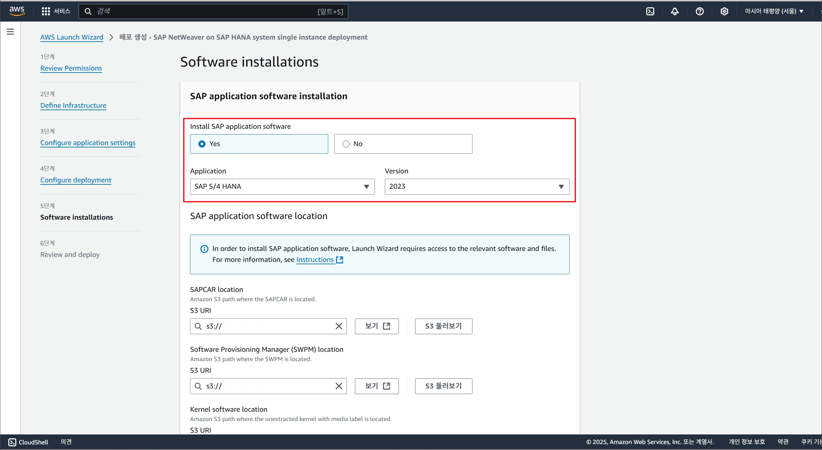
Task: Select the Software installations step
Action: (x=77, y=217)
